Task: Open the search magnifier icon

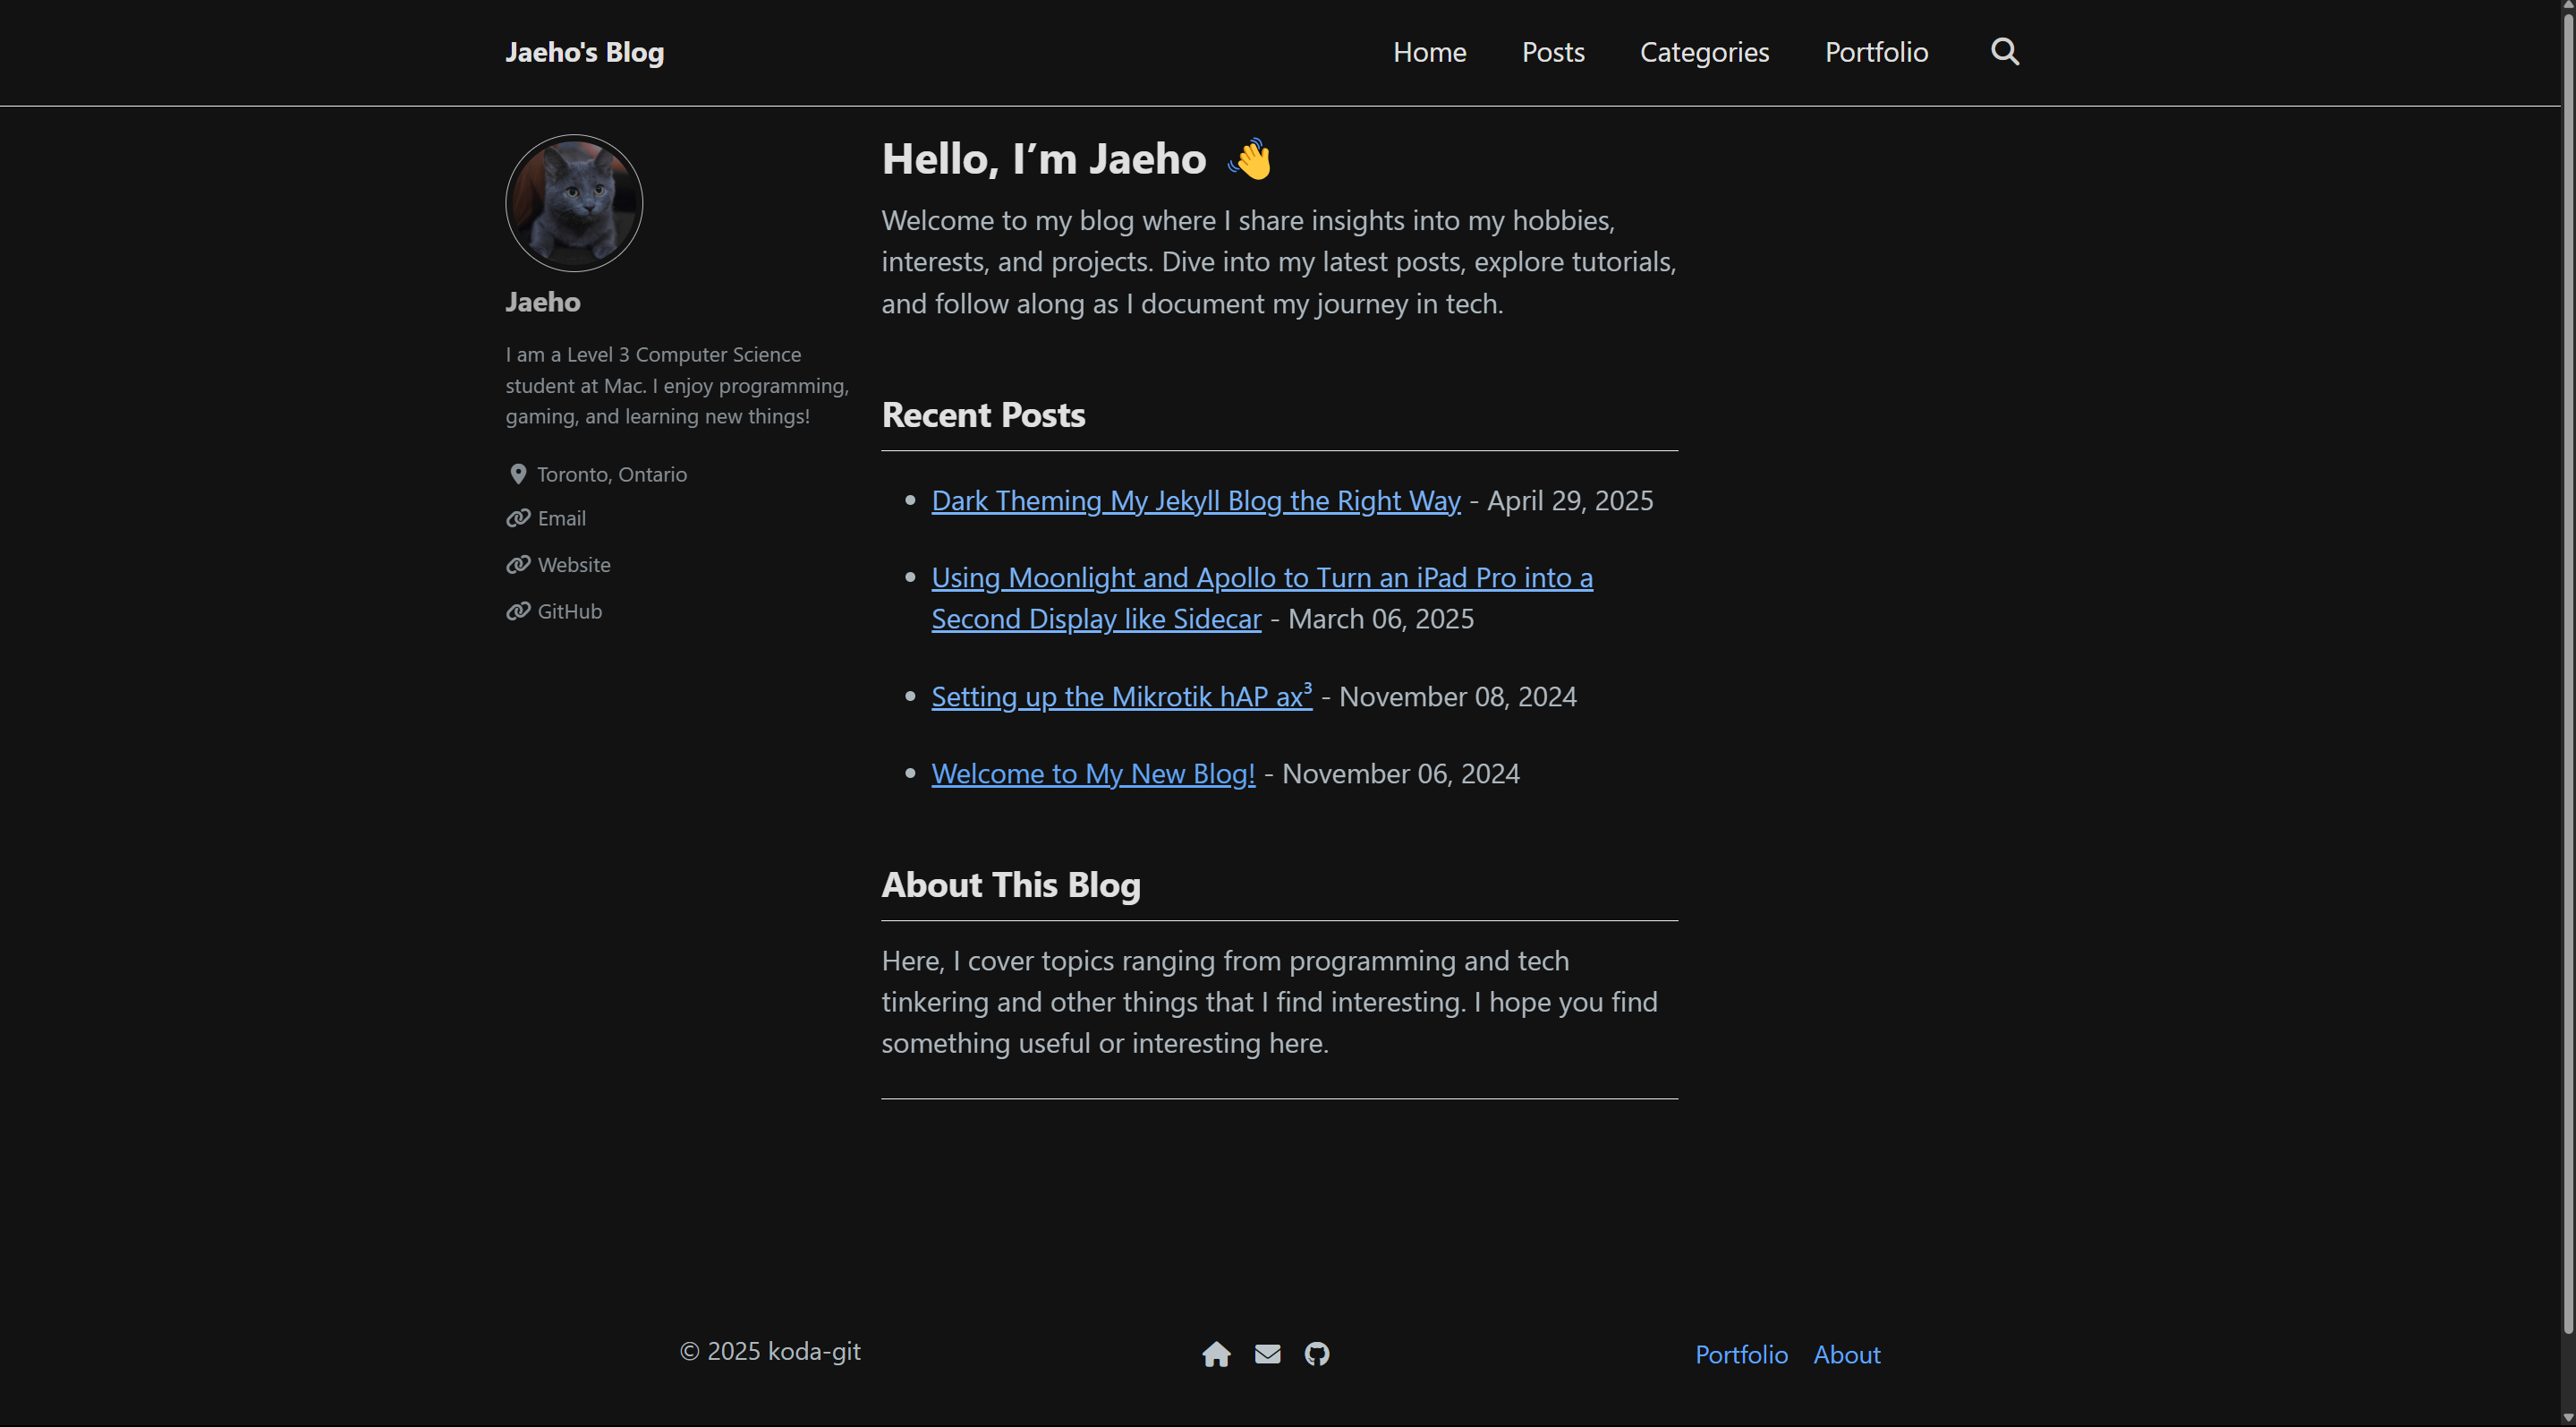Action: click(x=2004, y=52)
